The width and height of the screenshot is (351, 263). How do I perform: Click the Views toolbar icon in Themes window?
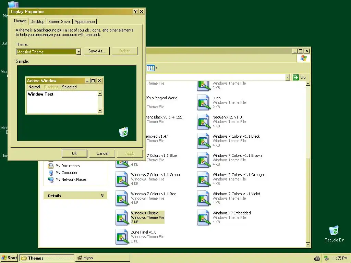point(151,68)
